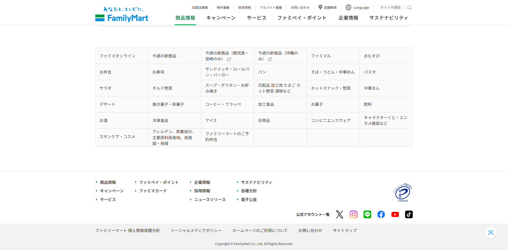Click the back-to-top arrow button
Screen dimensions: 508x250
click(491, 233)
